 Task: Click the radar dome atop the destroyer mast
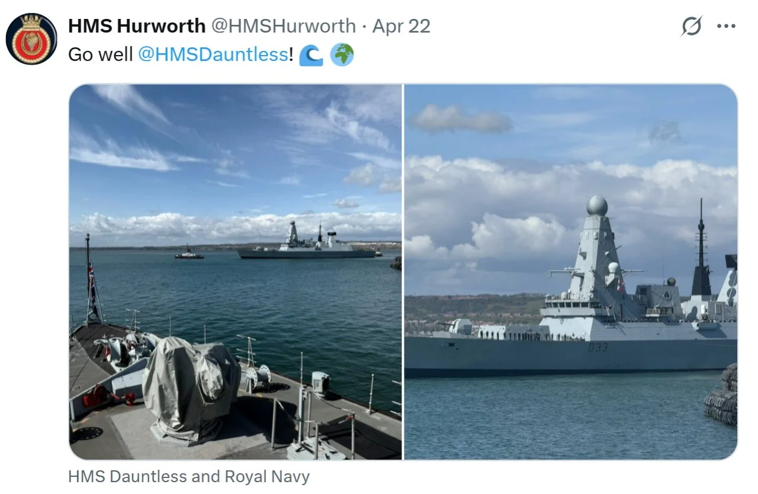click(597, 206)
